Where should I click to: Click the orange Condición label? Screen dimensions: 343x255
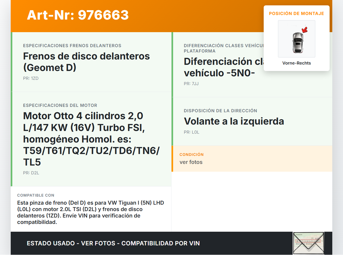191,155
